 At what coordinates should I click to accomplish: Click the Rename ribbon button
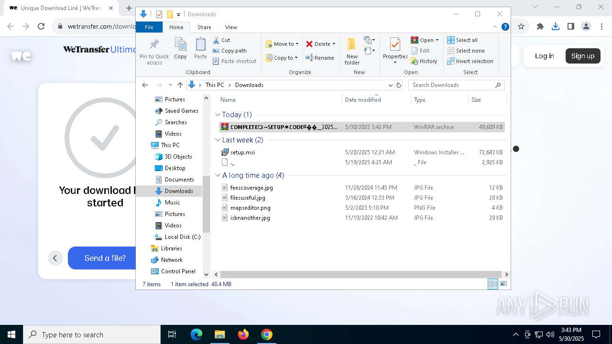click(x=320, y=58)
